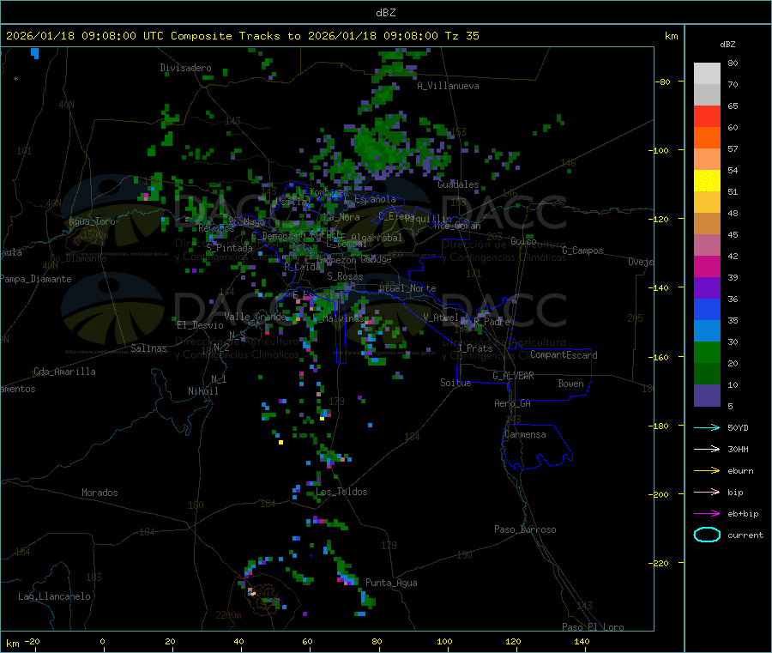Click the 'A_Villanueva' map label
The height and width of the screenshot is (653, 772).
[448, 86]
